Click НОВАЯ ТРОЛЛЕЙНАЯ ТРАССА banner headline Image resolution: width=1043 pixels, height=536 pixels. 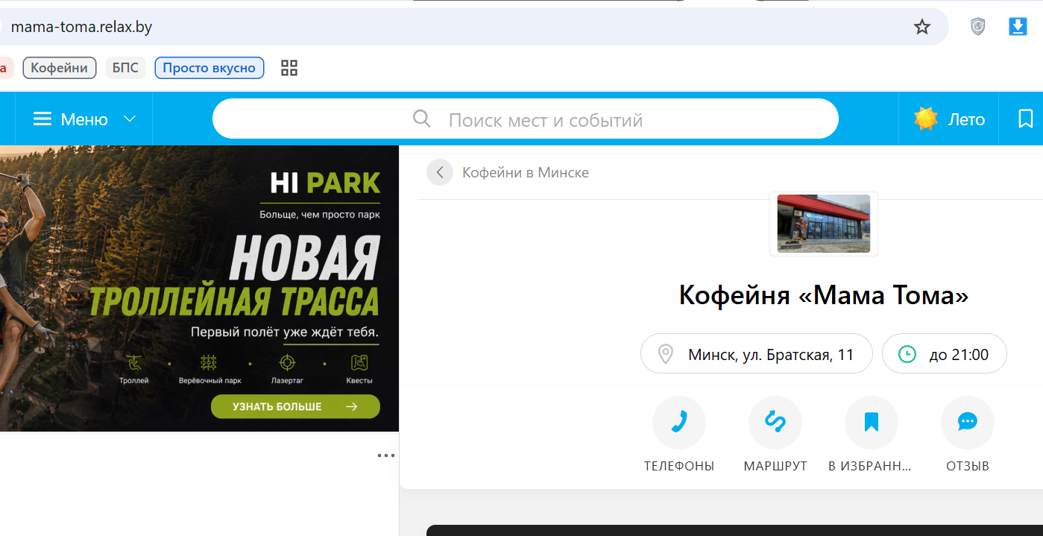(235, 277)
